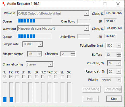The height and width of the screenshot is (107, 125).
Task: Click the "Total buffer (ms)" label
Action: (91, 46)
